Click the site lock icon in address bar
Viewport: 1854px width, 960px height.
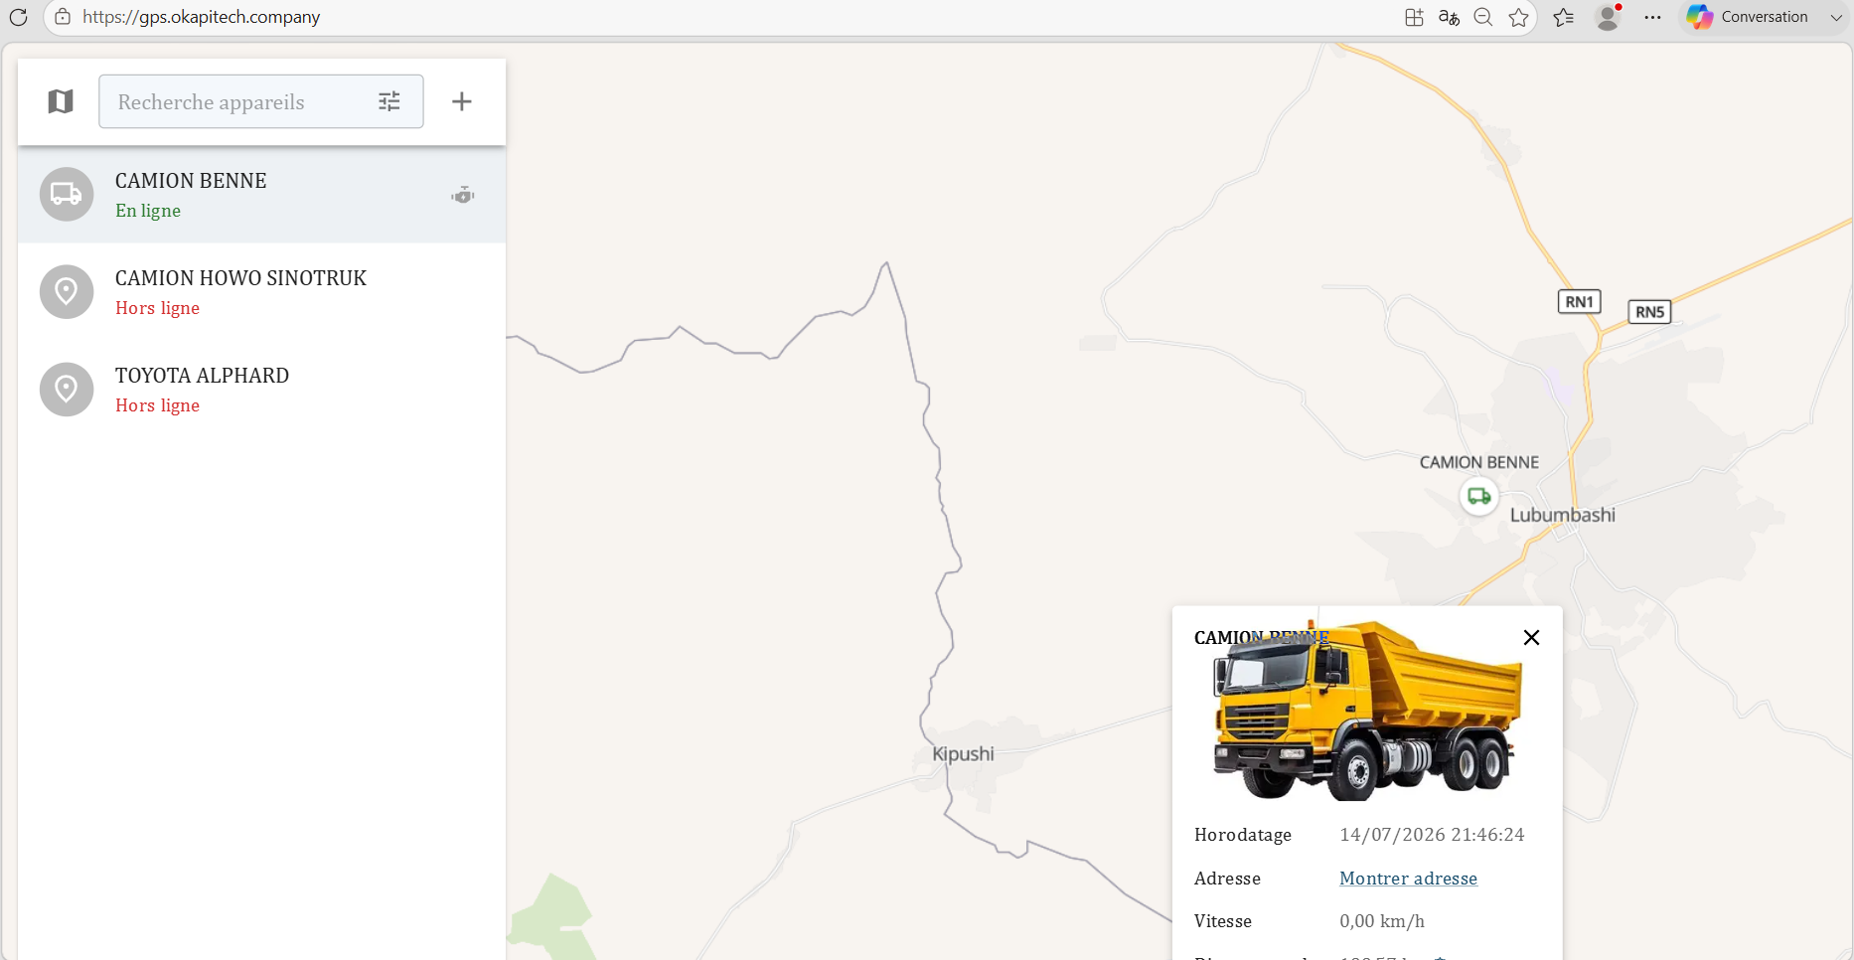coord(63,17)
